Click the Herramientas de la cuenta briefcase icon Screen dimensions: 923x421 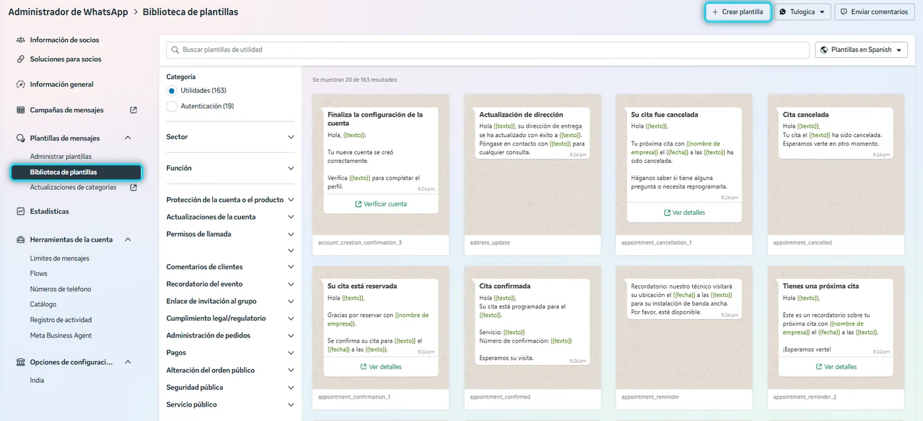20,240
